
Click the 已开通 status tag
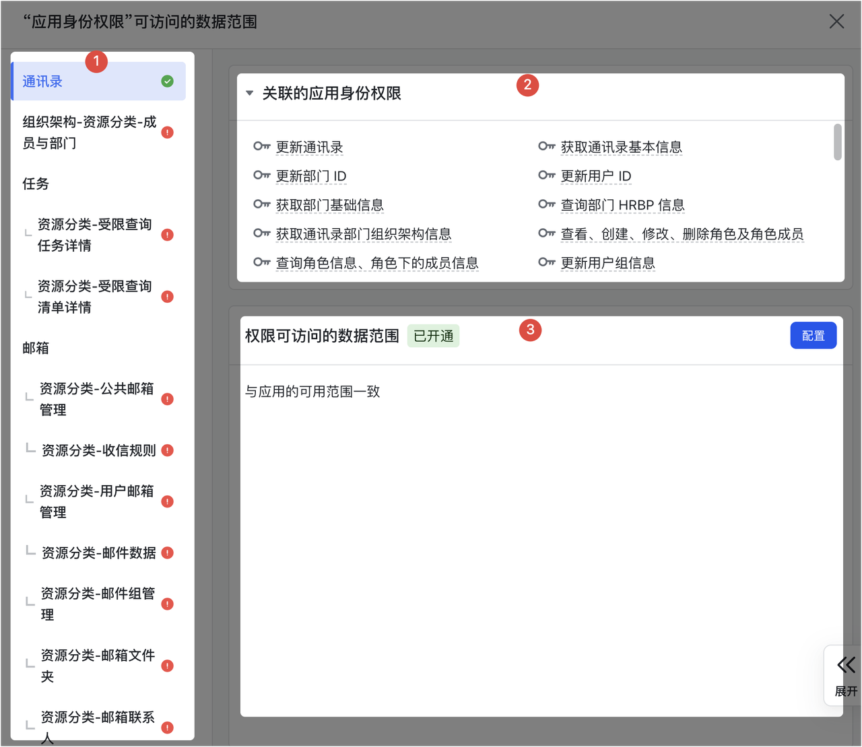(x=433, y=336)
